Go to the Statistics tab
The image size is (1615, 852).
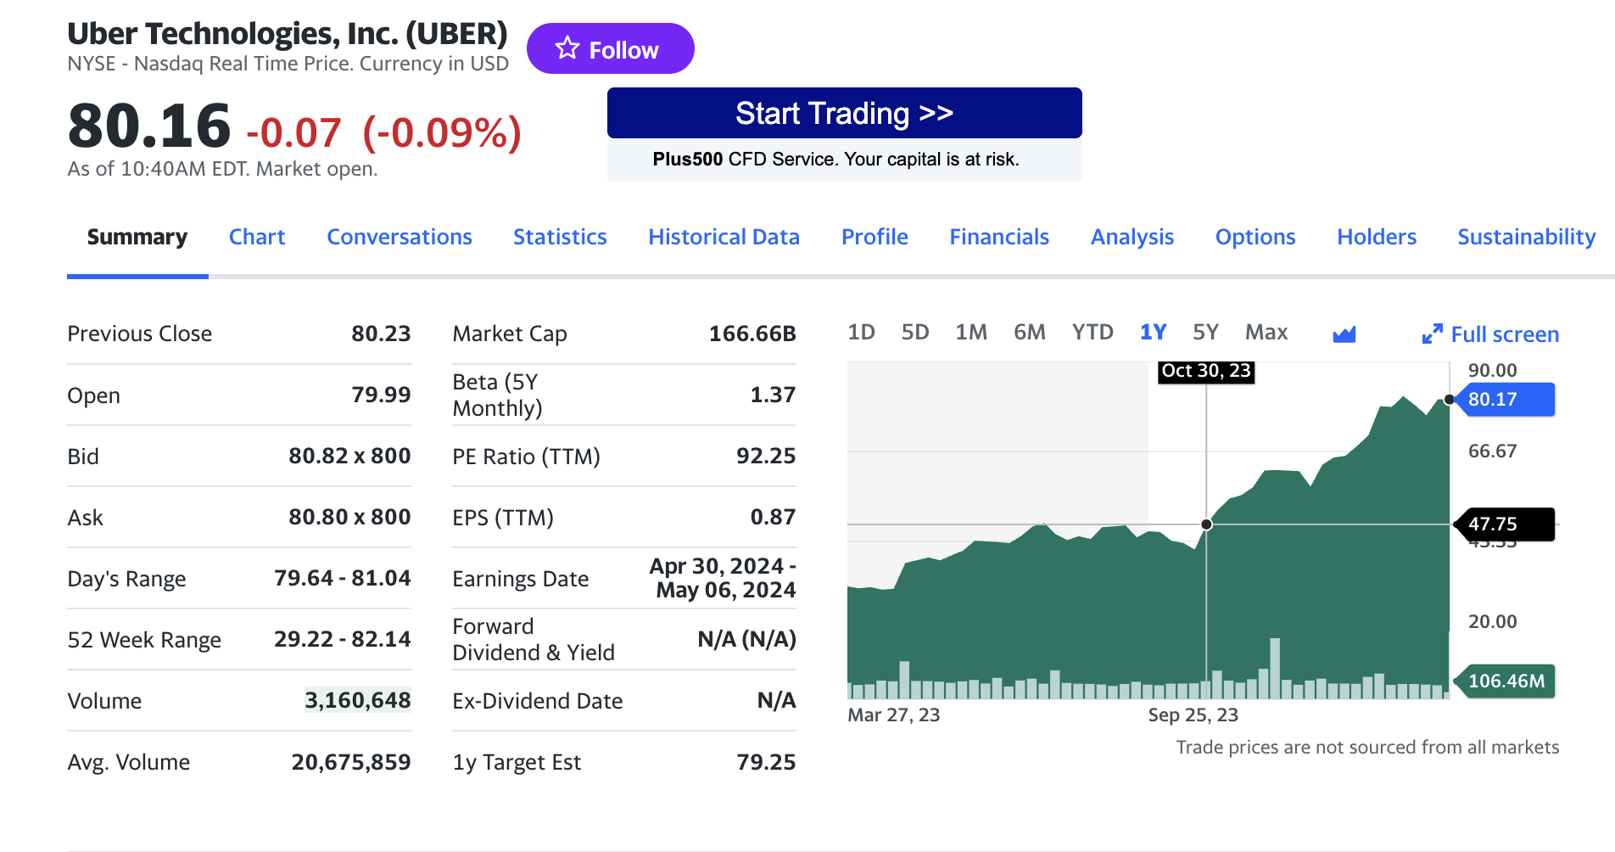[560, 237]
